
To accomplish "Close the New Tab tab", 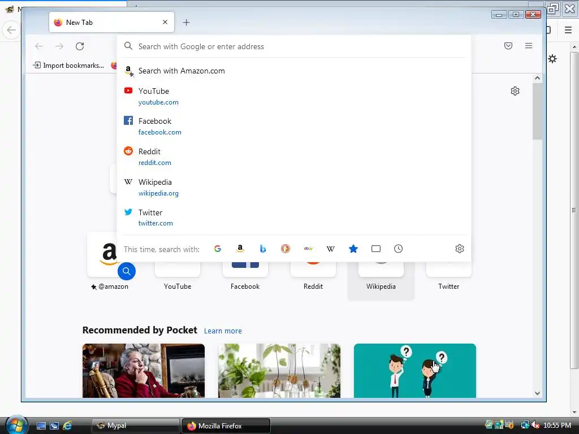I will (x=165, y=22).
